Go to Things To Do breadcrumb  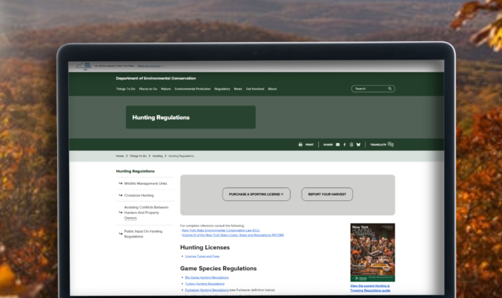click(x=138, y=156)
